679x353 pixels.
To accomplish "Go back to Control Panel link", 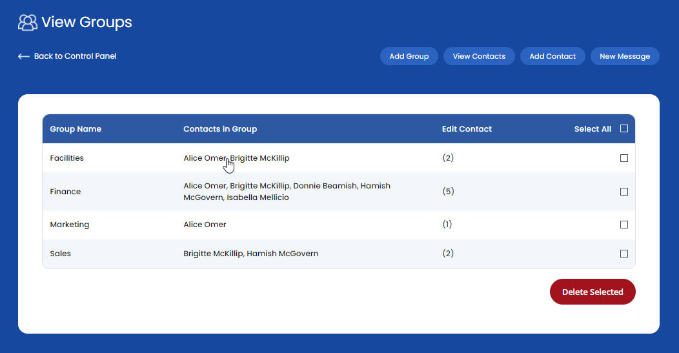I will [75, 56].
